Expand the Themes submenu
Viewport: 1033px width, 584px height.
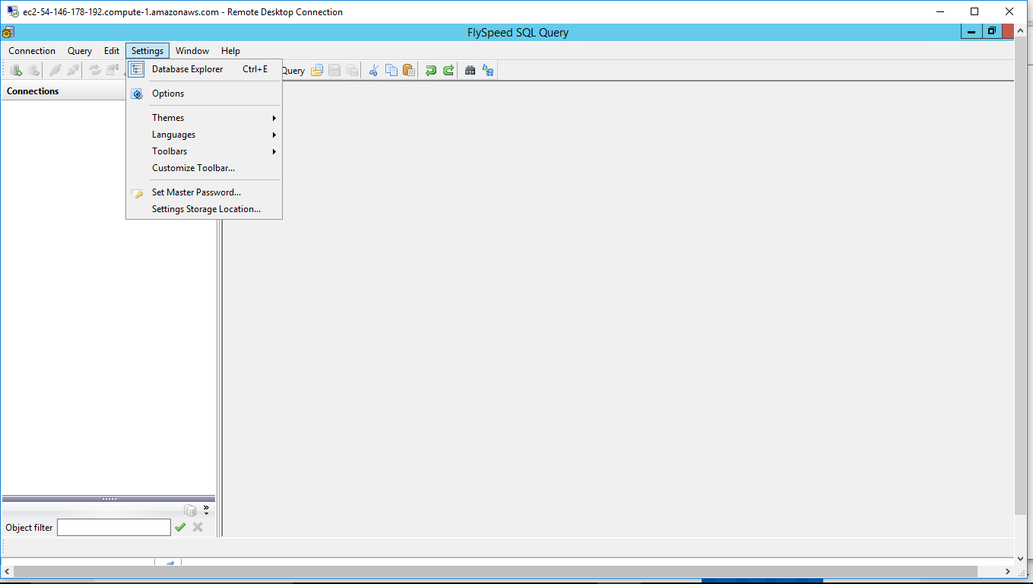pos(167,118)
